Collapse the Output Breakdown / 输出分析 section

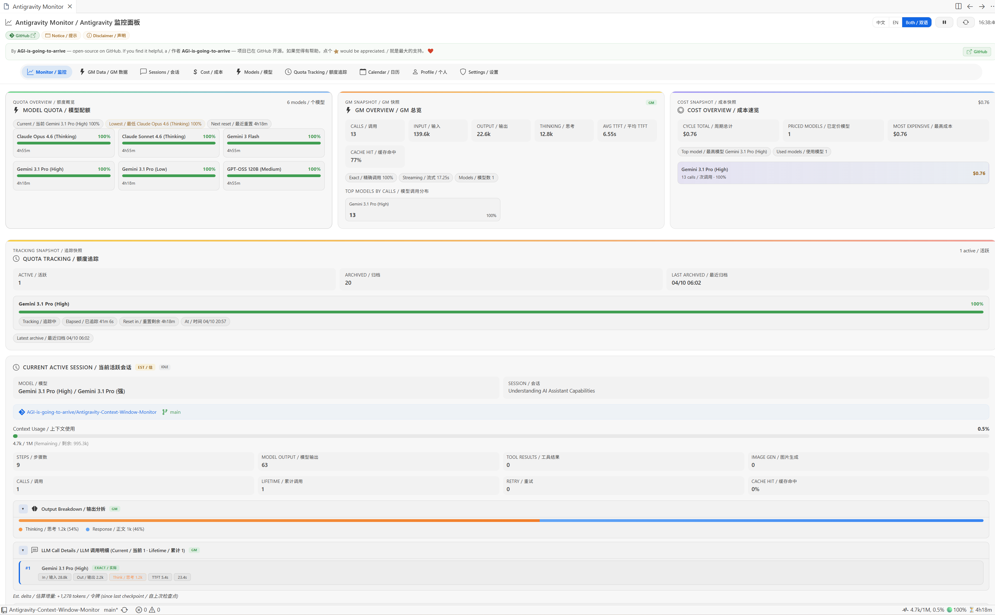click(23, 509)
